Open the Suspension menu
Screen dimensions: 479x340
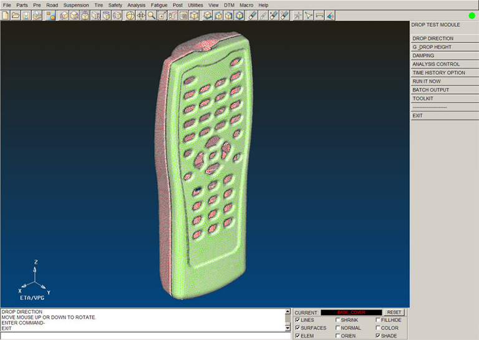[x=75, y=5]
